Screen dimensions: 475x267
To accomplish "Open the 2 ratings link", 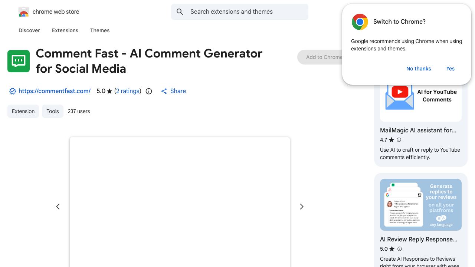I will (128, 91).
